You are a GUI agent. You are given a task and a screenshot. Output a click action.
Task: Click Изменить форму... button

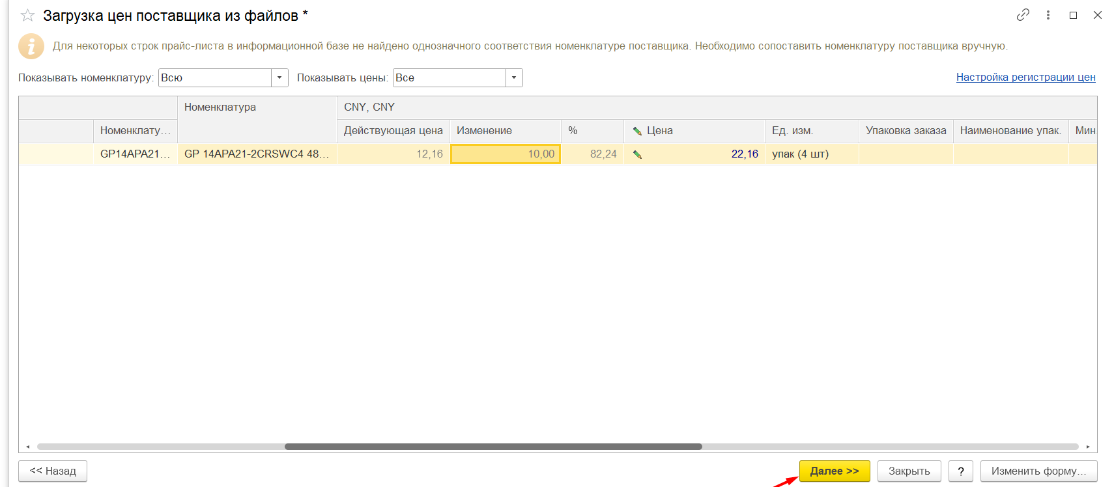coord(1038,471)
